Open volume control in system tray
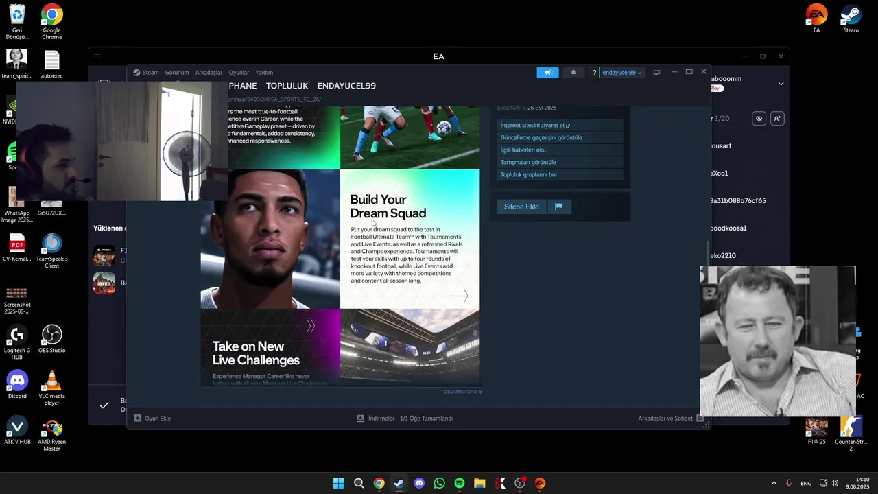Image resolution: width=878 pixels, height=494 pixels. point(834,483)
